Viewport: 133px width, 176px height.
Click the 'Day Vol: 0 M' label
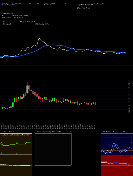pos(84,8)
